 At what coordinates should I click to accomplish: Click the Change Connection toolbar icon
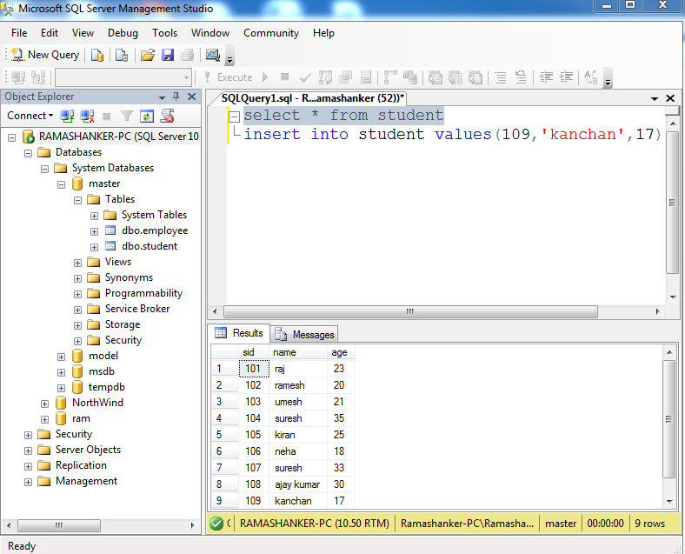click(38, 77)
